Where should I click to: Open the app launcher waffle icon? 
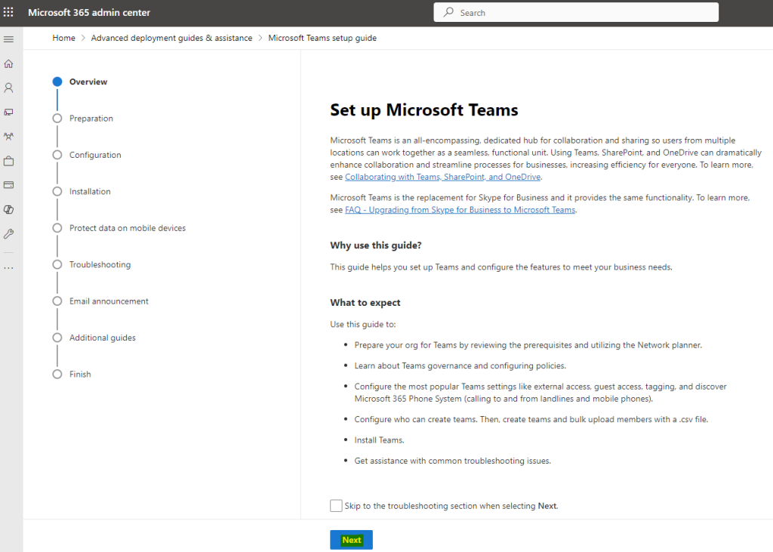8,12
